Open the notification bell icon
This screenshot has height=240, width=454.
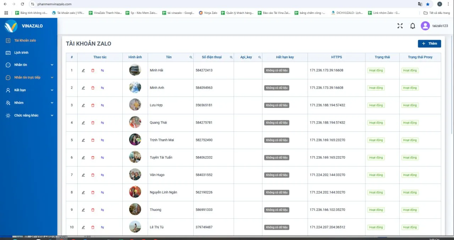(x=413, y=26)
